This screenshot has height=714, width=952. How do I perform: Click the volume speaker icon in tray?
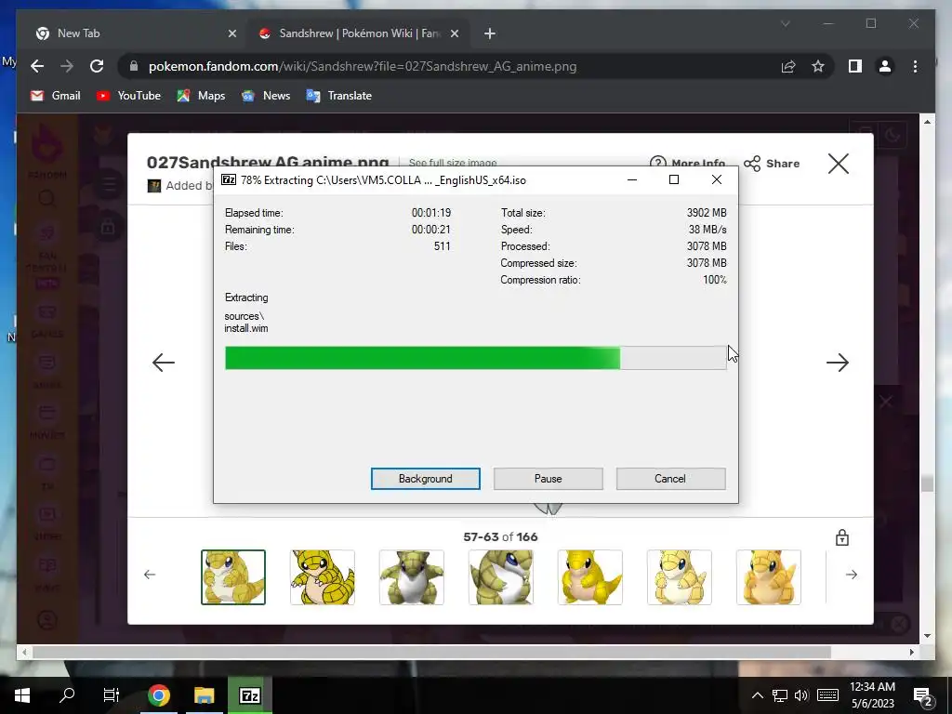tap(801, 695)
